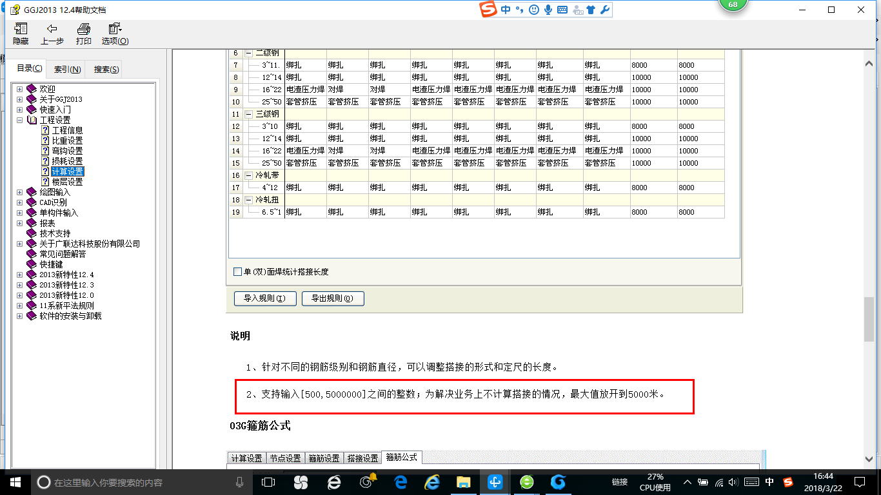
Task: Click the page icon beside 工程信息
Action: click(45, 130)
